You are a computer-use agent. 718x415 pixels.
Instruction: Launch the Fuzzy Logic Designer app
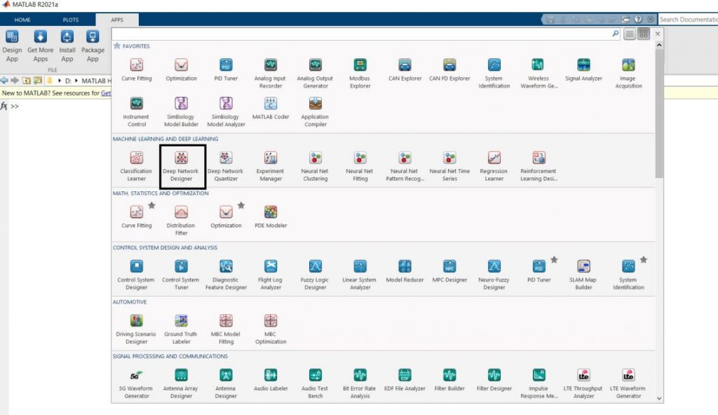315,272
